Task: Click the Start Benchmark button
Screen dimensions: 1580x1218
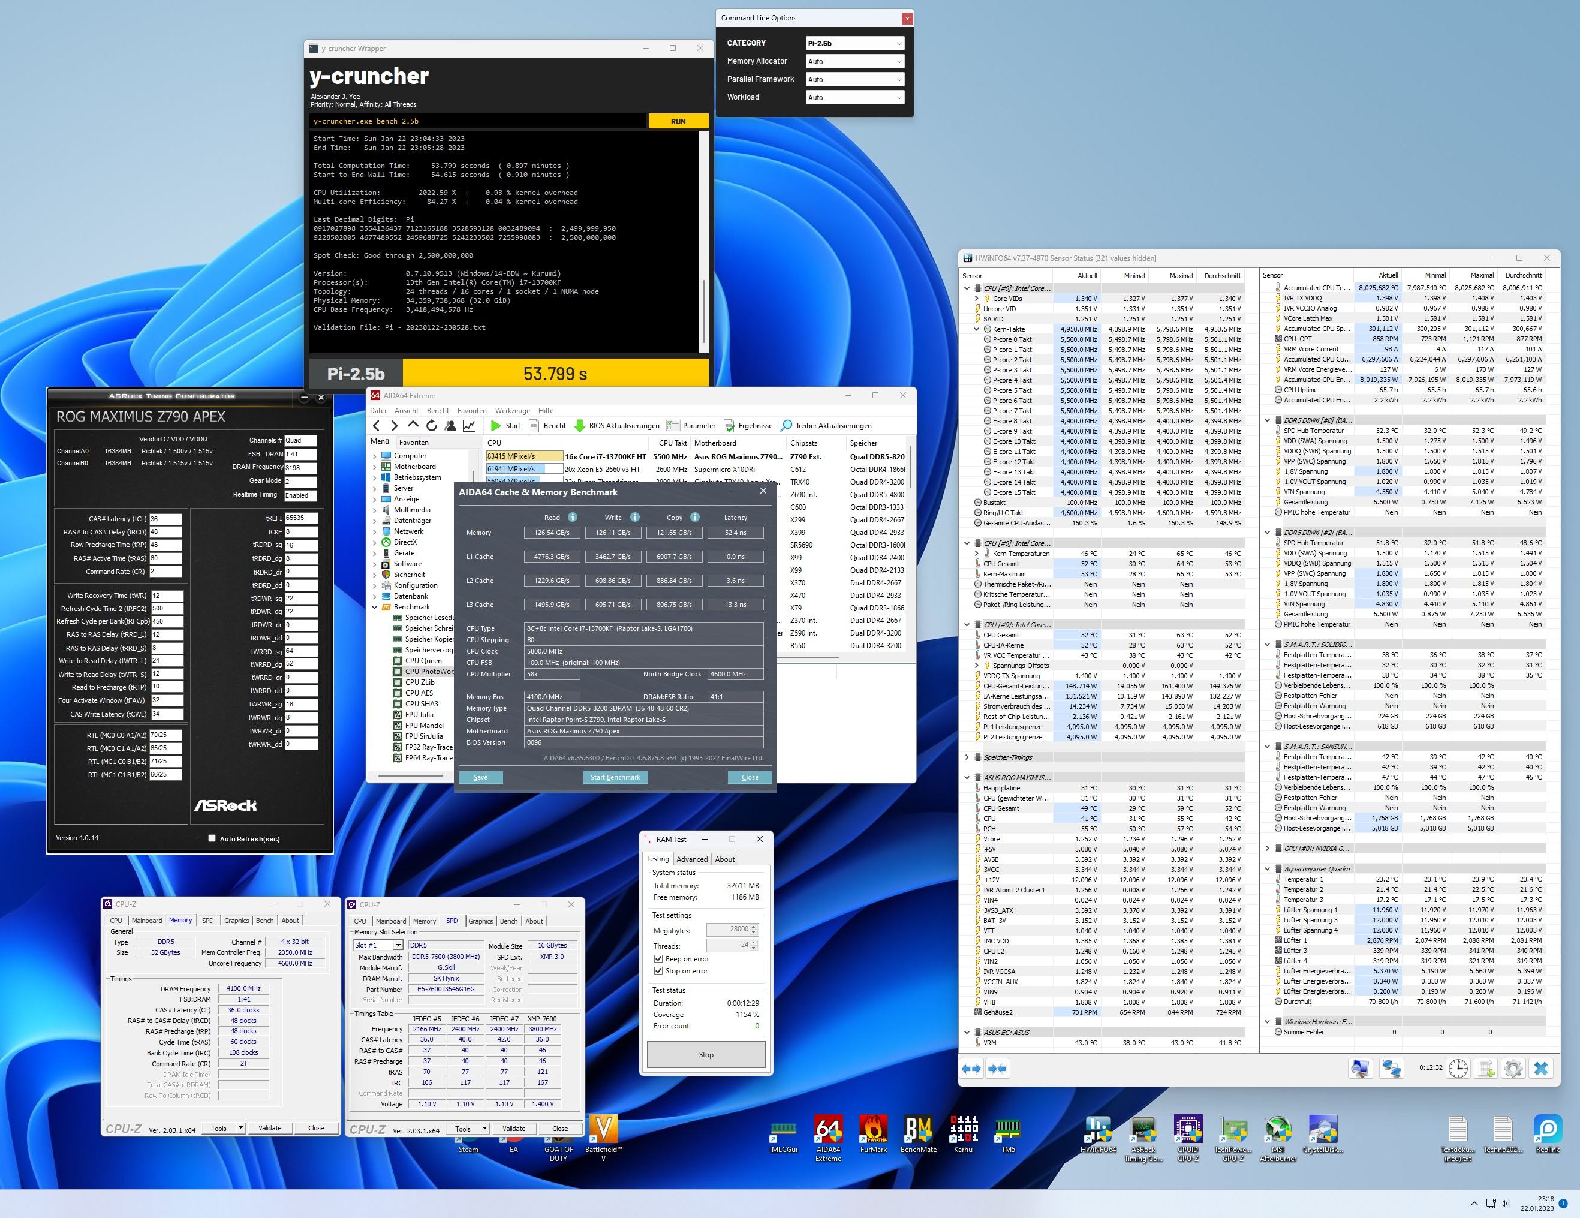Action: (615, 777)
